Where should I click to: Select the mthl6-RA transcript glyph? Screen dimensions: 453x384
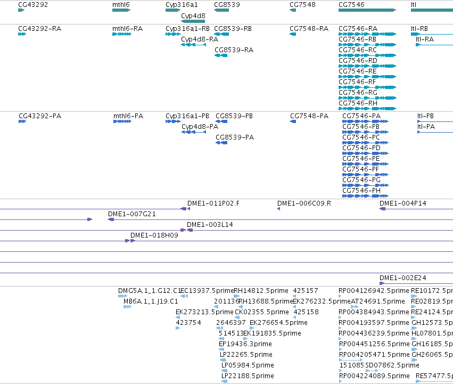[x=121, y=34]
